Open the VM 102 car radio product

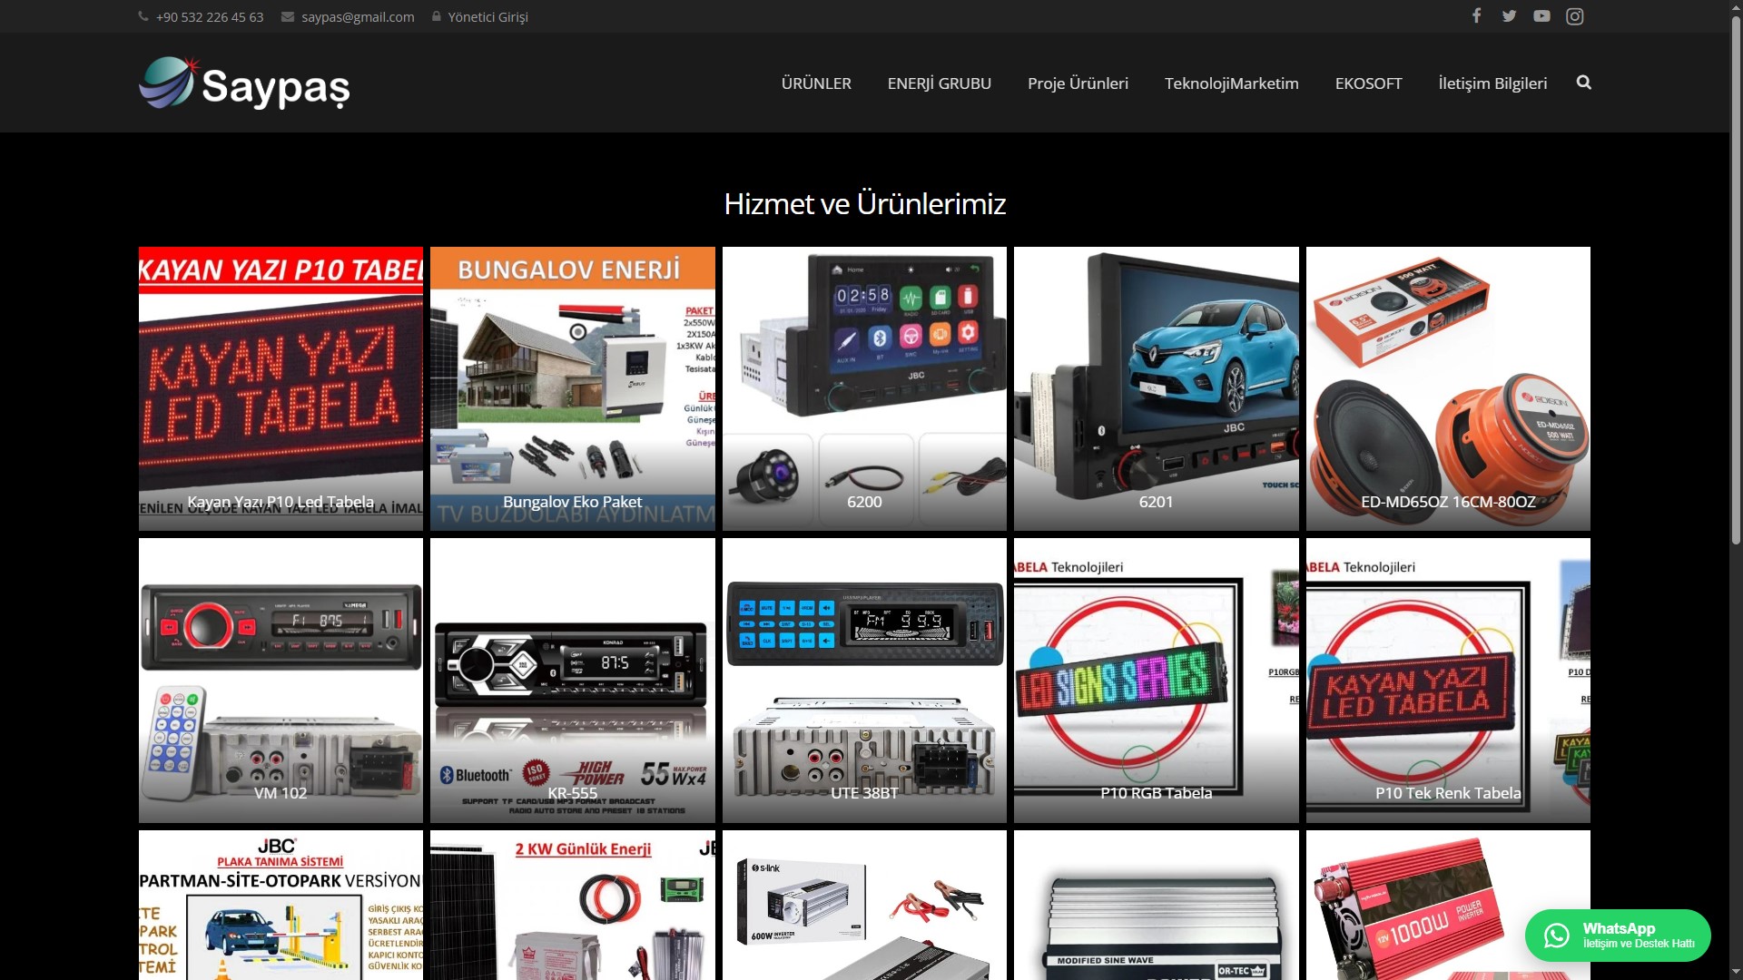click(x=281, y=681)
